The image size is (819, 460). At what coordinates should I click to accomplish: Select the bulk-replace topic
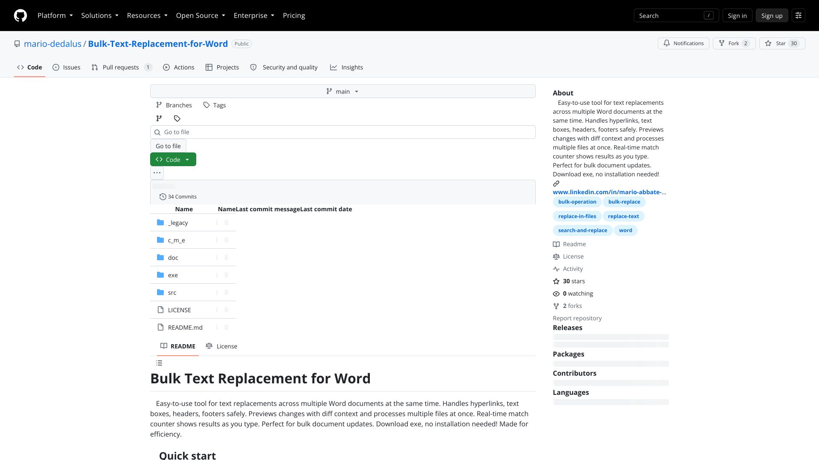[x=624, y=202]
